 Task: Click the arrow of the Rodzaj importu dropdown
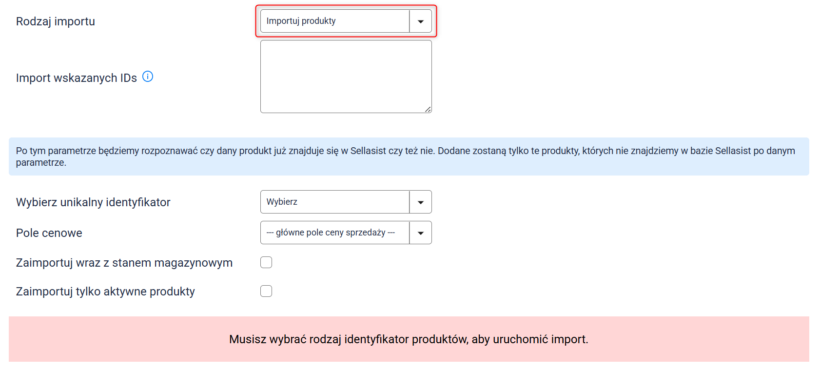coord(420,21)
